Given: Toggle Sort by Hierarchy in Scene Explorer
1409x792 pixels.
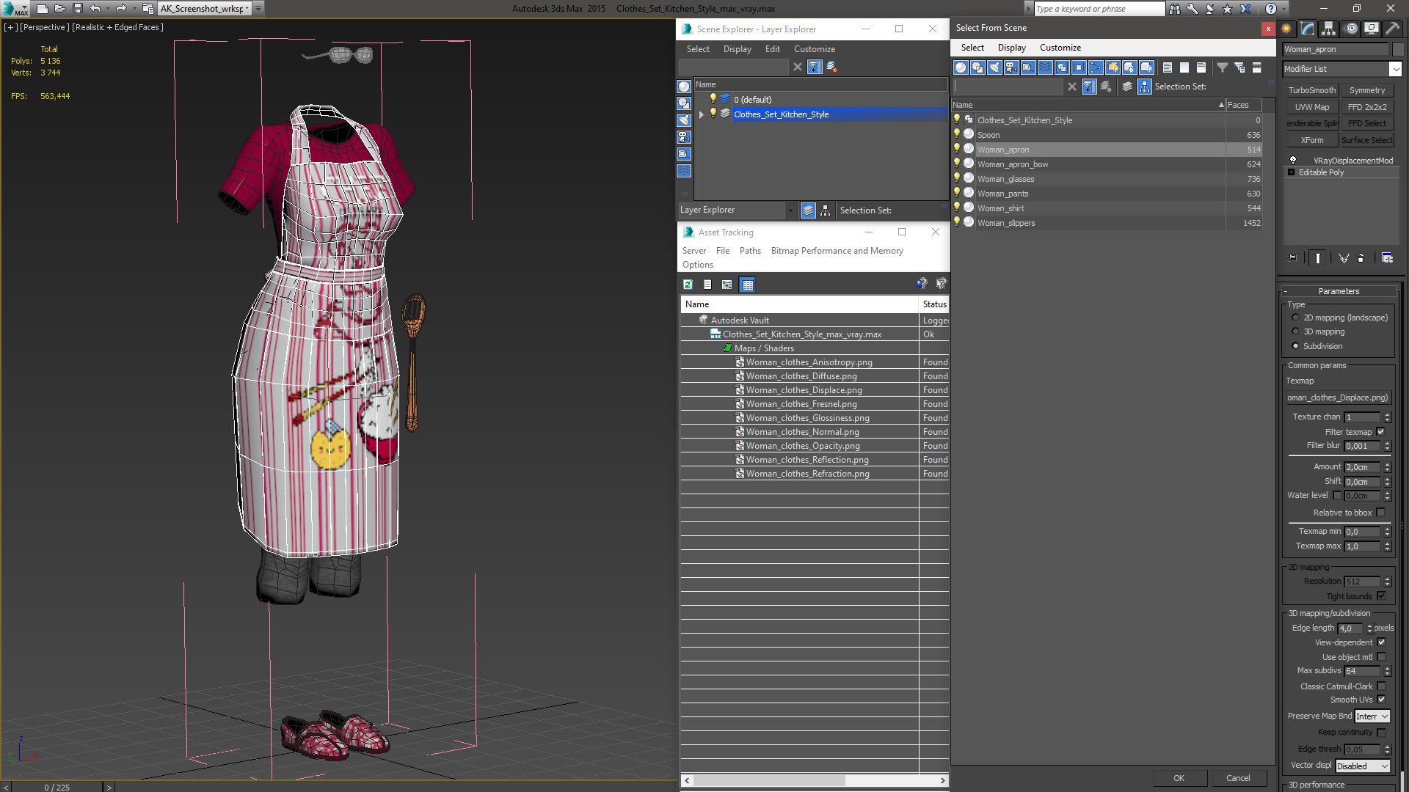Looking at the screenshot, I should tap(826, 210).
